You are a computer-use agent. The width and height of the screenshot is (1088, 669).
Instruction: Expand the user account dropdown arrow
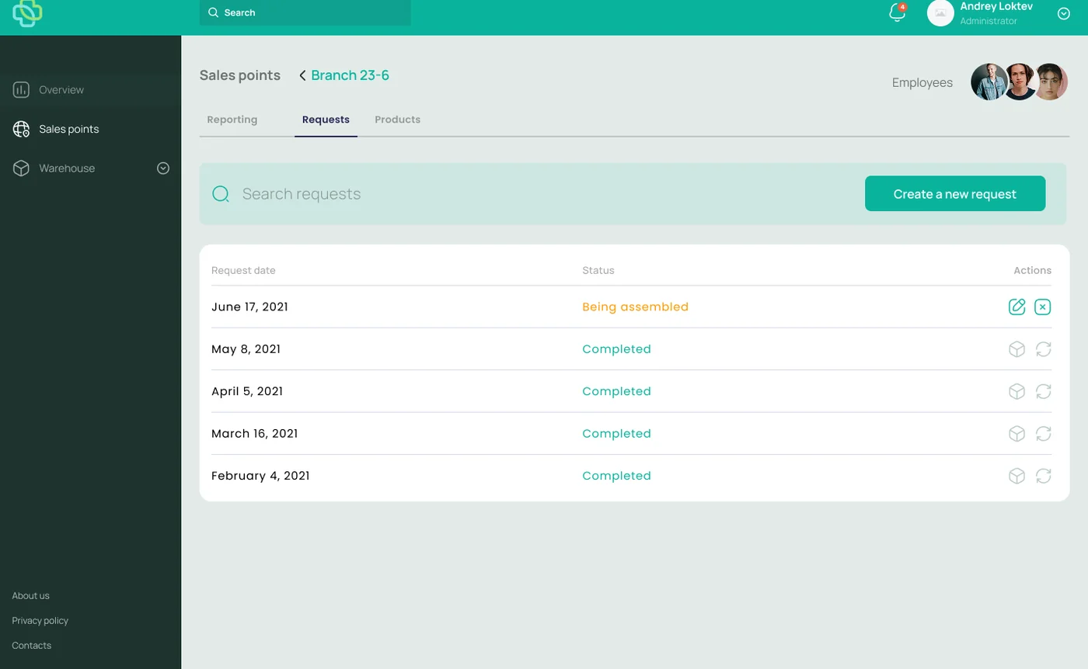point(1064,13)
